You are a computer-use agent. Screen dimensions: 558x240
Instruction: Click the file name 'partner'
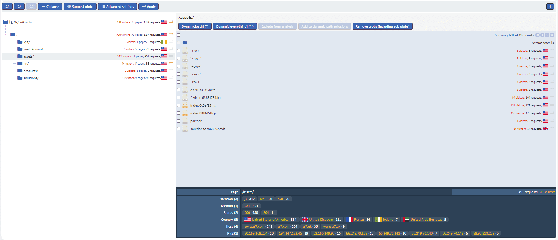[x=196, y=121]
